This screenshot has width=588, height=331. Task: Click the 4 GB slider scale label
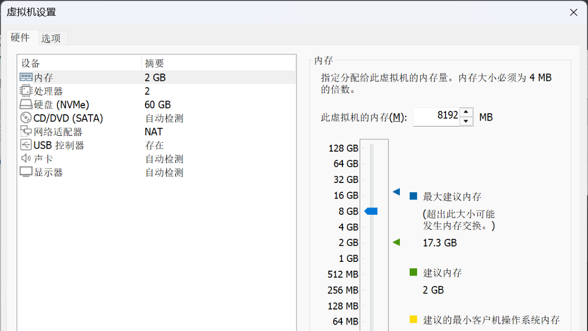click(348, 227)
